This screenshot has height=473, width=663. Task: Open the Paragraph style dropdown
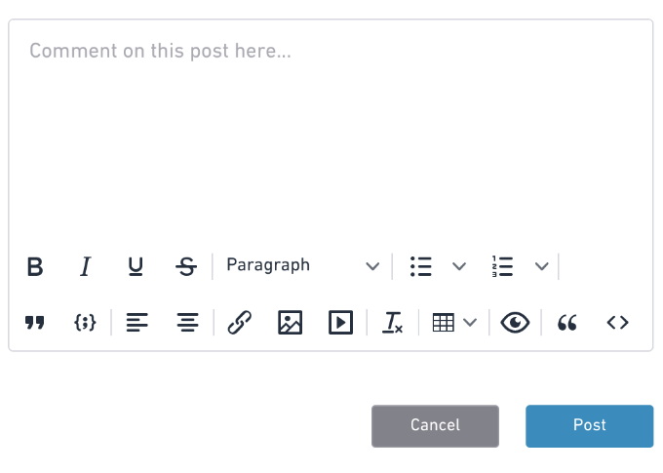click(x=302, y=265)
